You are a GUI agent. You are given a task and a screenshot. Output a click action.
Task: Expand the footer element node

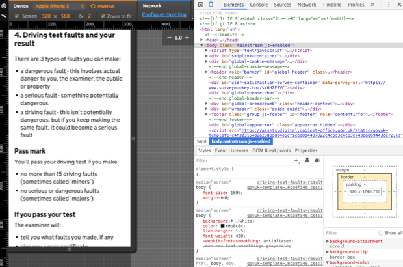(x=206, y=114)
